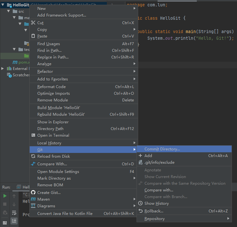Collapse the test folder arrow
This screenshot has width=237, height=227.
(x=14, y=49)
